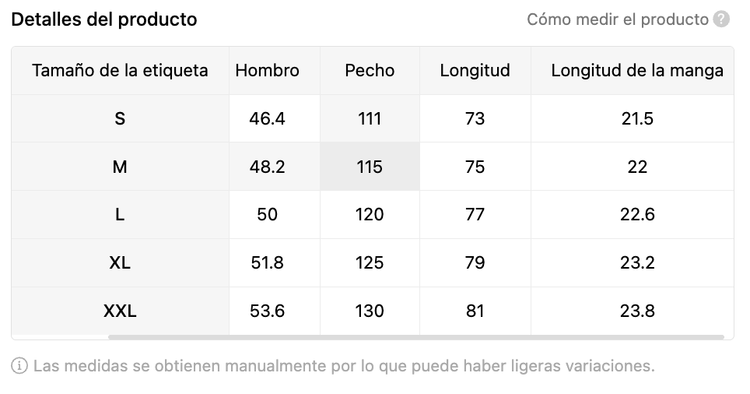The width and height of the screenshot is (750, 394).
Task: Click the 23.8 sleeve length cell
Action: point(636,311)
